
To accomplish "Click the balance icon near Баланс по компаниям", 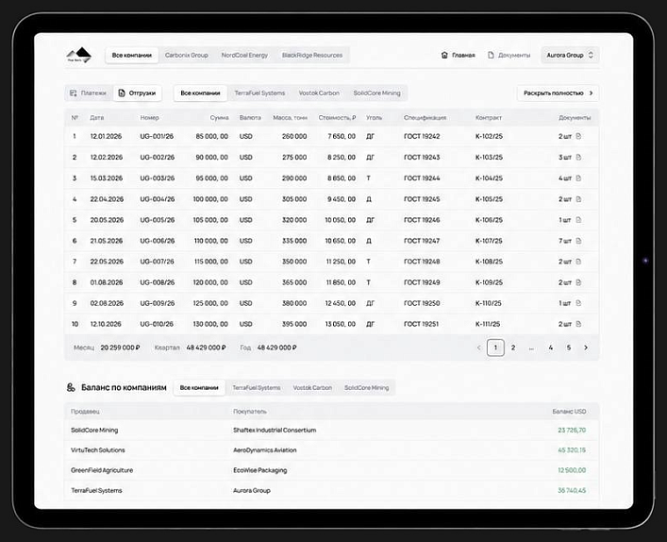I will click(71, 387).
